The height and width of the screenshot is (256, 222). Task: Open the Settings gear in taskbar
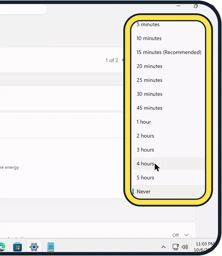click(34, 247)
